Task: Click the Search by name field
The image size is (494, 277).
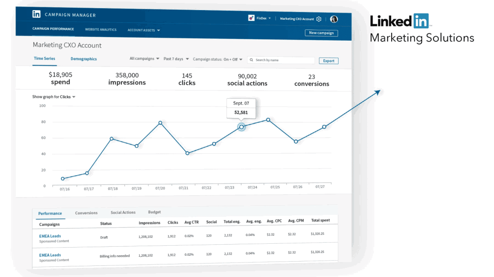Action: [x=281, y=60]
